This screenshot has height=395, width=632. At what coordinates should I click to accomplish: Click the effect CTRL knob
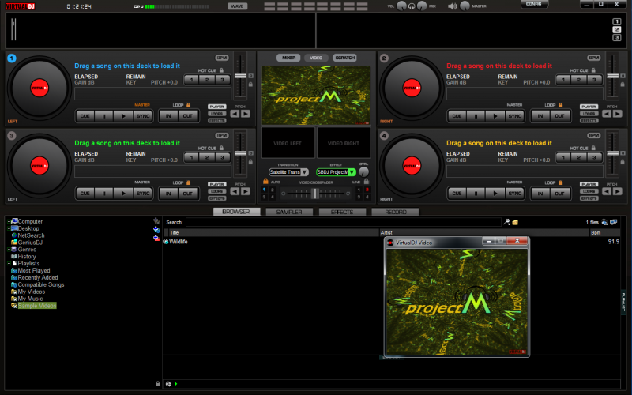[x=363, y=172]
